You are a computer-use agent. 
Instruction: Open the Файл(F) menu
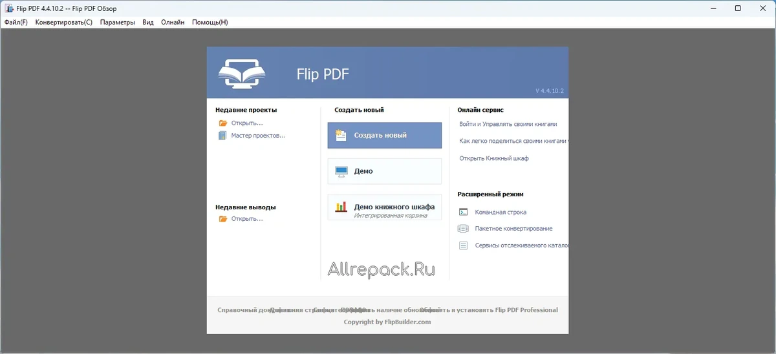click(16, 22)
